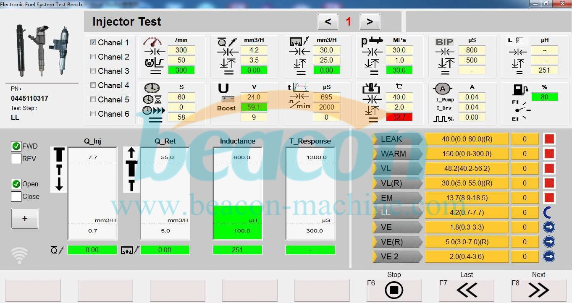
Task: Click the Stop test icon
Action: (x=394, y=290)
